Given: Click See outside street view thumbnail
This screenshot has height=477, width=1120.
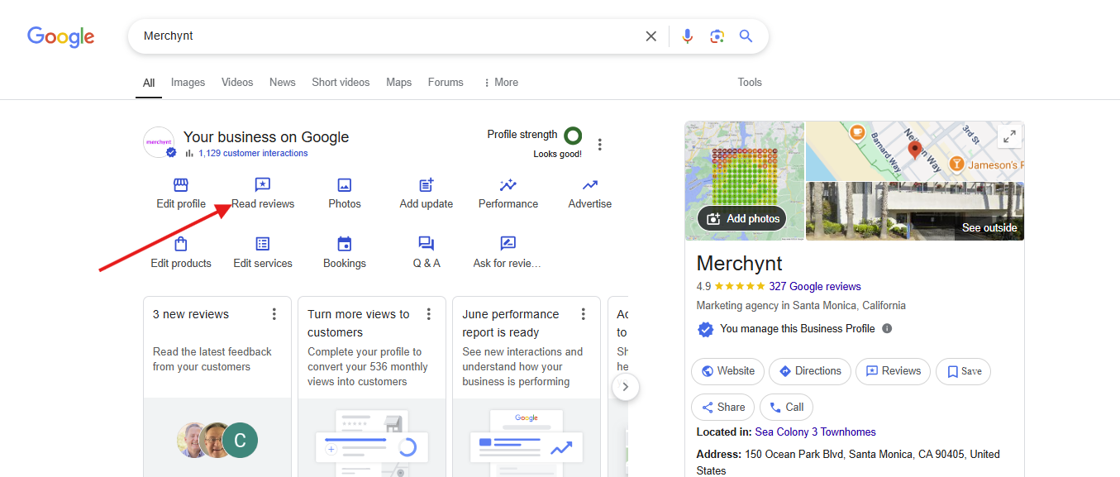Looking at the screenshot, I should (x=915, y=212).
